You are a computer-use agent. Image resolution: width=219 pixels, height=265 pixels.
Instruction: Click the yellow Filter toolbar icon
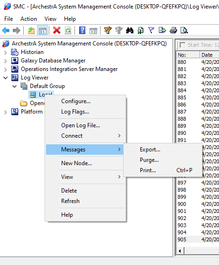(108, 31)
